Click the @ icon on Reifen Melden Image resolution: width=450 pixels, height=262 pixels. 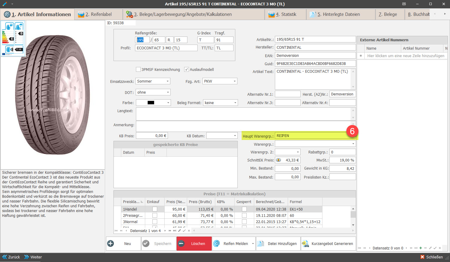tap(216, 243)
